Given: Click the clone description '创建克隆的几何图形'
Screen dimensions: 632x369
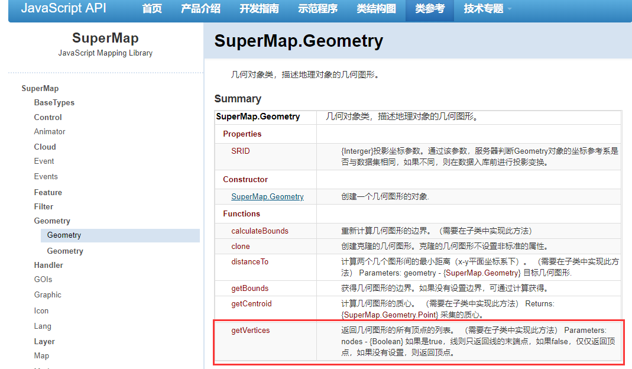Looking at the screenshot, I should pos(377,246).
